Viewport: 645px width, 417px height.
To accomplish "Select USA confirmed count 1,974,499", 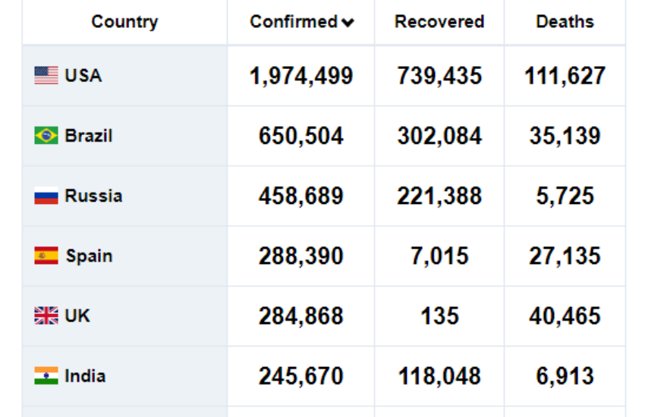I will click(x=301, y=76).
